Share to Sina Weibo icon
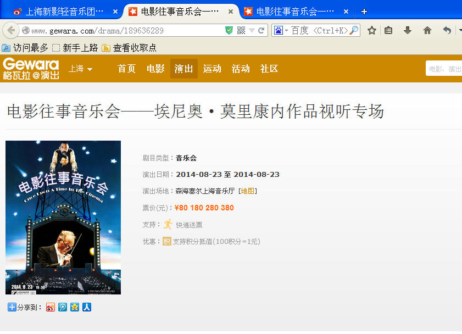Screen dimensions: 462x334 pyautogui.click(x=51, y=307)
